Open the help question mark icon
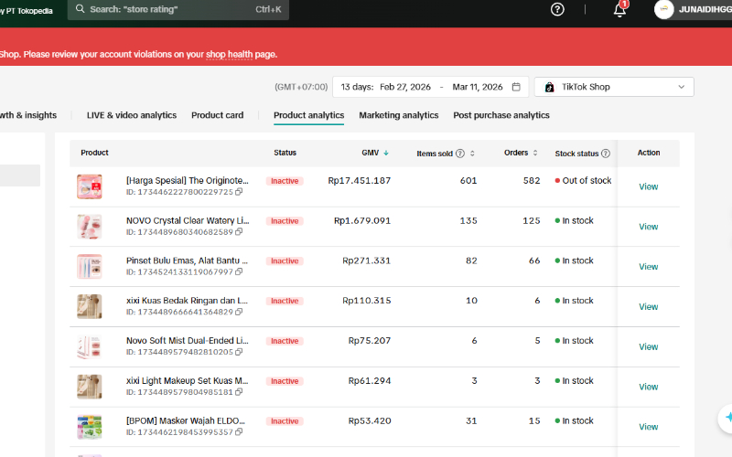732x457 pixels. coord(557,9)
